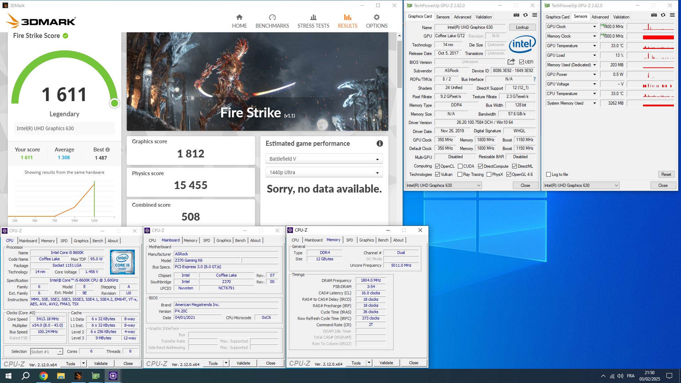This screenshot has height=383, width=681.
Task: Select the SPD tab in CPU-Z Mainboard window
Action: 206,240
